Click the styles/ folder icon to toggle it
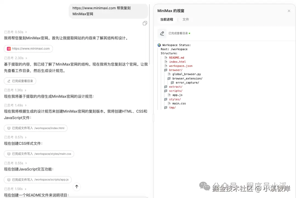This screenshot has height=198, width=296. 166,99
